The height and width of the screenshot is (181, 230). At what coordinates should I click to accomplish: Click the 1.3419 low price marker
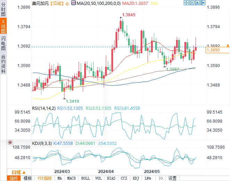(x=72, y=101)
